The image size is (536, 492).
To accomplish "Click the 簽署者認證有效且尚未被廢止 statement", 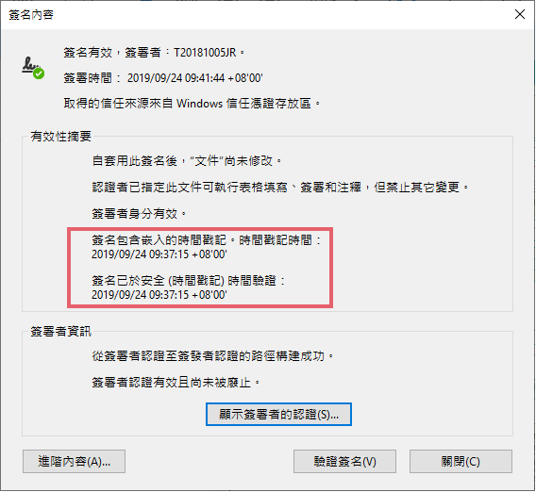I will [176, 383].
